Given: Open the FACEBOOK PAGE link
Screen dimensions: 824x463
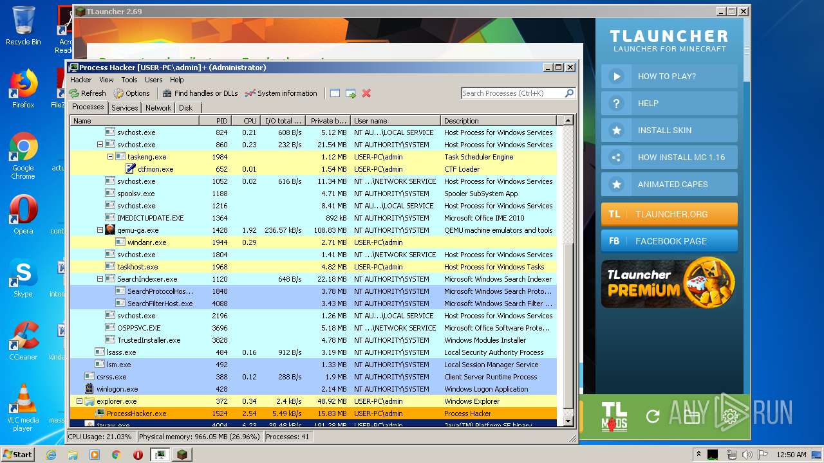Looking at the screenshot, I should (669, 241).
